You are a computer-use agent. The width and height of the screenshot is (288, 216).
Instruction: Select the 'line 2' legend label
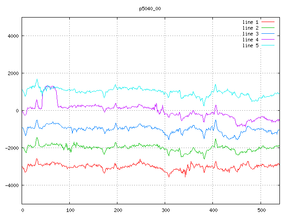250,28
